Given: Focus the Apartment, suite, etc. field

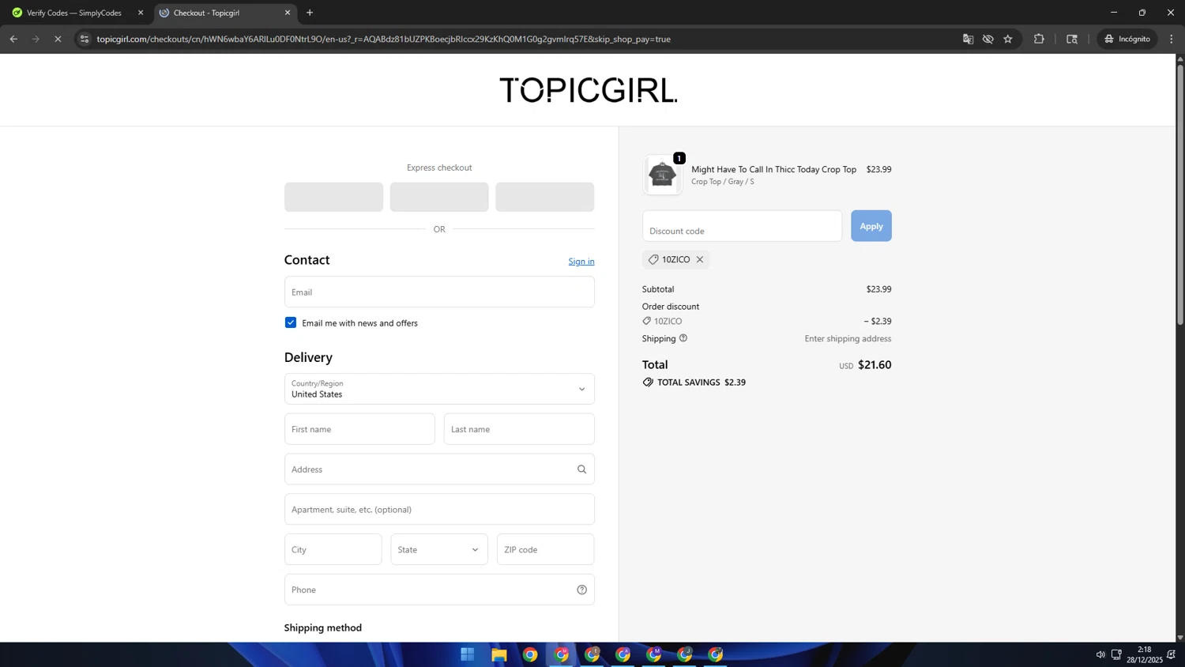Looking at the screenshot, I should coord(439,509).
